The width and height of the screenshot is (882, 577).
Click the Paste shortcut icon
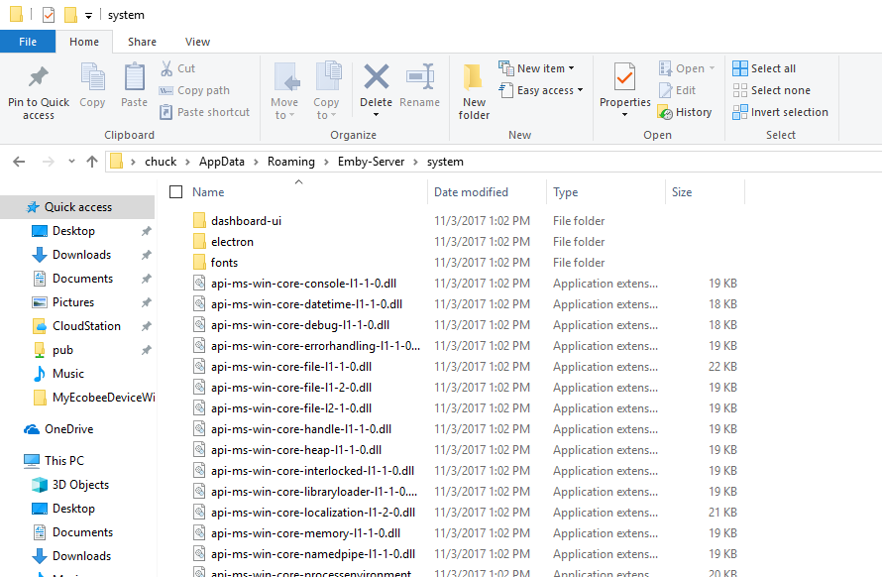[204, 111]
